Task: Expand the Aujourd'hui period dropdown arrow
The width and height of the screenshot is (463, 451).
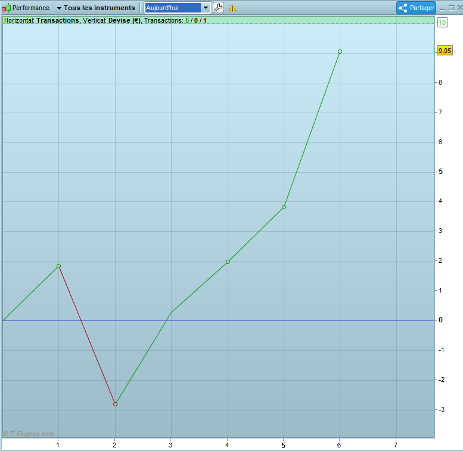Action: 206,8
